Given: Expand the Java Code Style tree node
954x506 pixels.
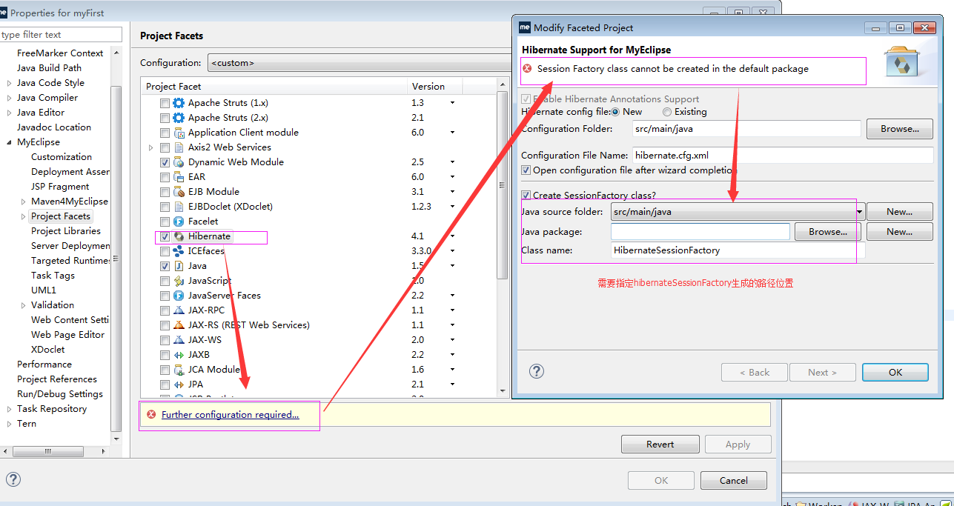Looking at the screenshot, I should (x=9, y=83).
